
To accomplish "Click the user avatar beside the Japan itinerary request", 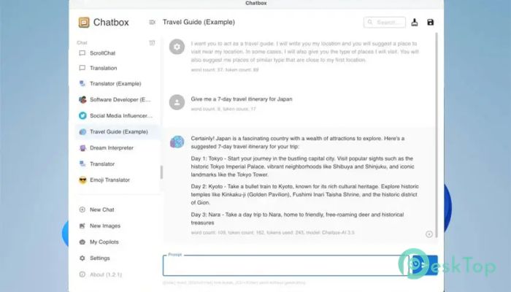I will [x=177, y=102].
